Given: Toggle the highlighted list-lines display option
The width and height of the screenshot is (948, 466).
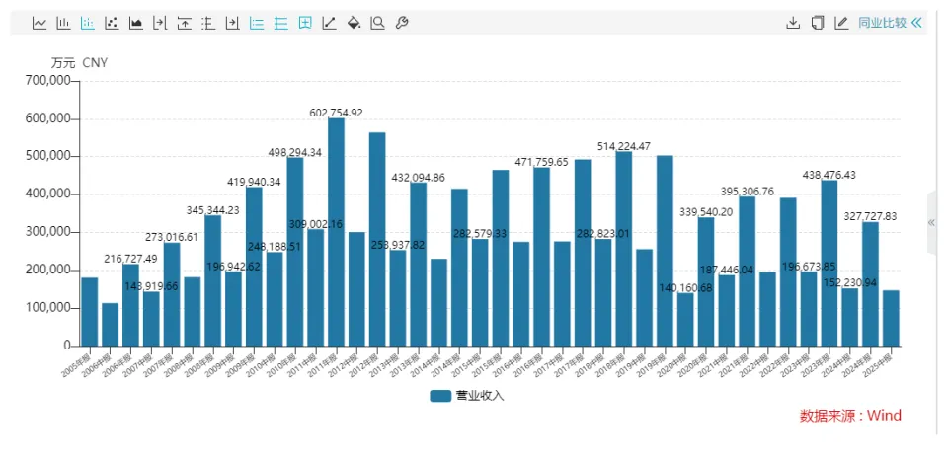Looking at the screenshot, I should click(257, 23).
